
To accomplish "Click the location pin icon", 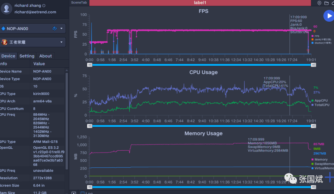I will coord(319,3).
